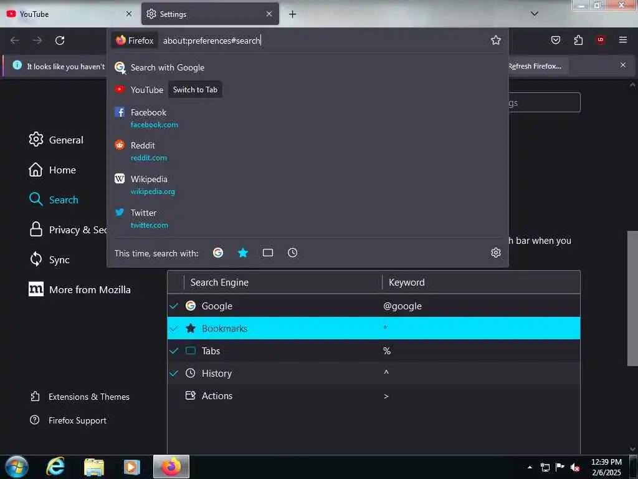Click the Firefox taskbar button
This screenshot has width=638, height=479.
[171, 467]
